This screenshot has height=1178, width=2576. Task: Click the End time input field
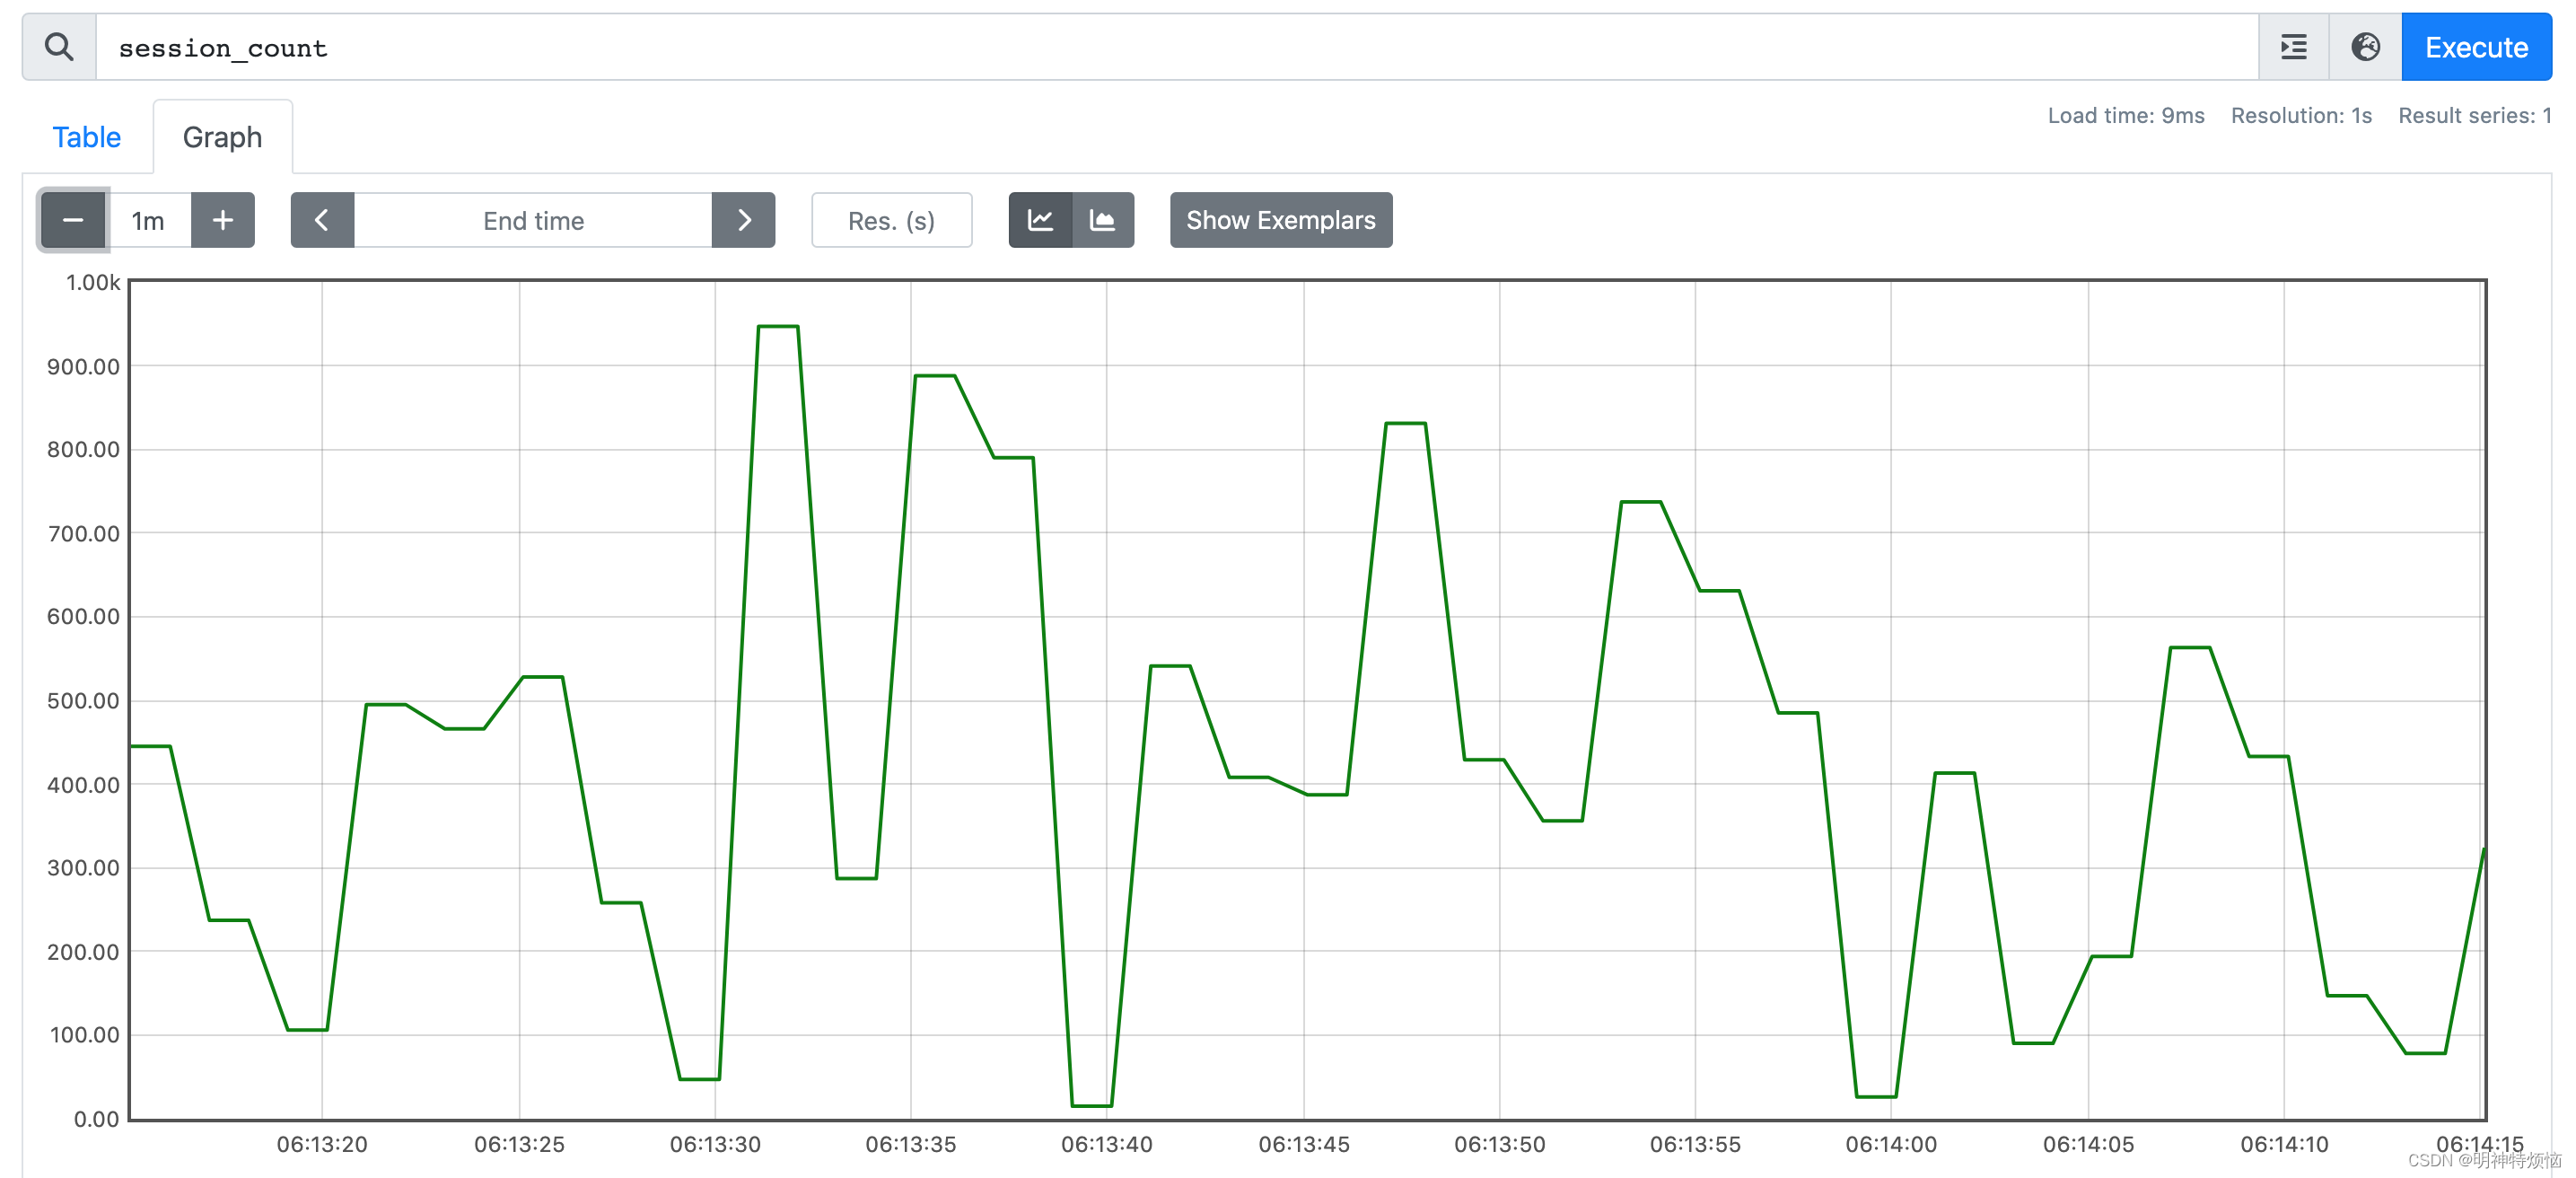[533, 220]
